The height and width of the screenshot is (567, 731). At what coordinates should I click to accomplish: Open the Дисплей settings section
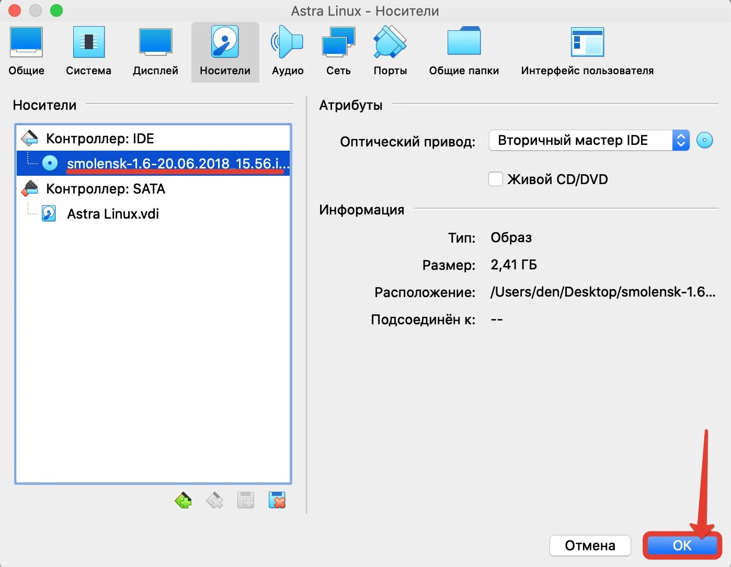155,52
